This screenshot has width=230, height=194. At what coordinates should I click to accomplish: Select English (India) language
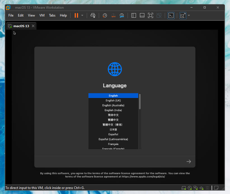tap(113, 110)
